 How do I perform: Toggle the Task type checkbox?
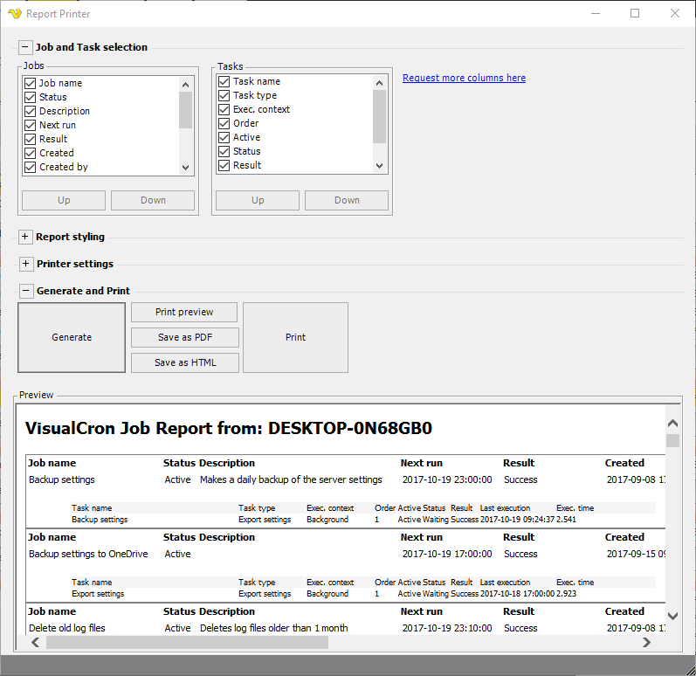[x=224, y=95]
